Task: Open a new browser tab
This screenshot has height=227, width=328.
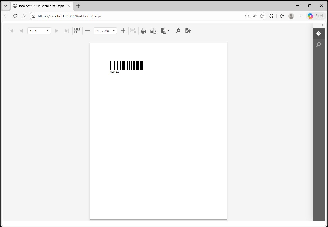Action: coord(78,6)
